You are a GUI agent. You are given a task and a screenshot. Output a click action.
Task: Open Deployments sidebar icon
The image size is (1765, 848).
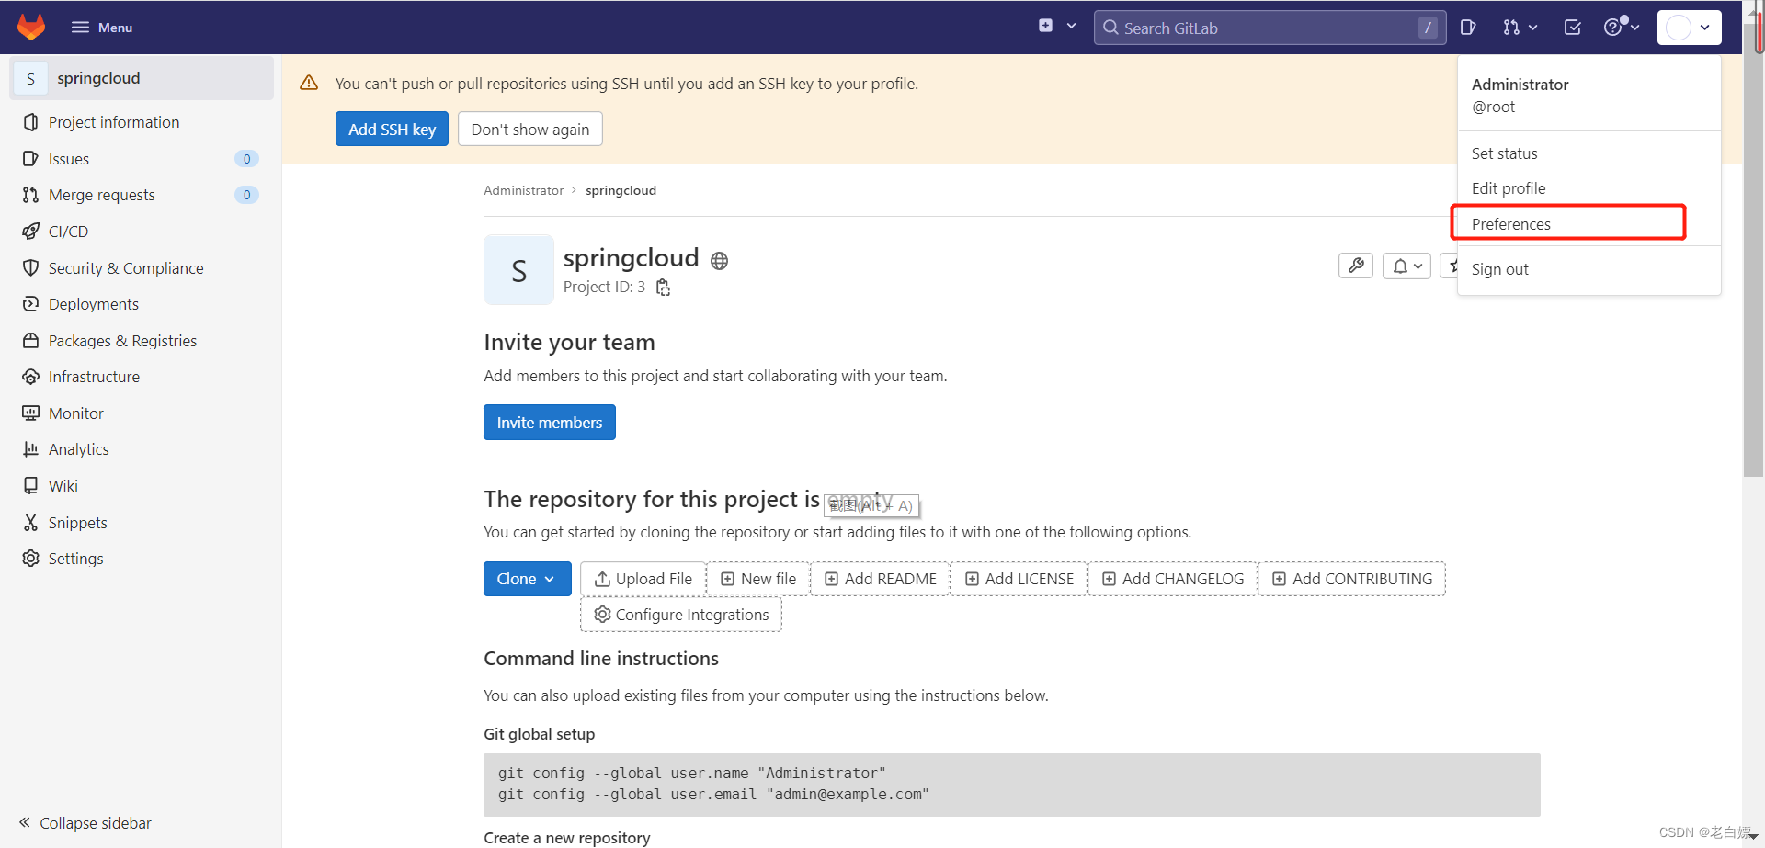pyautogui.click(x=30, y=304)
